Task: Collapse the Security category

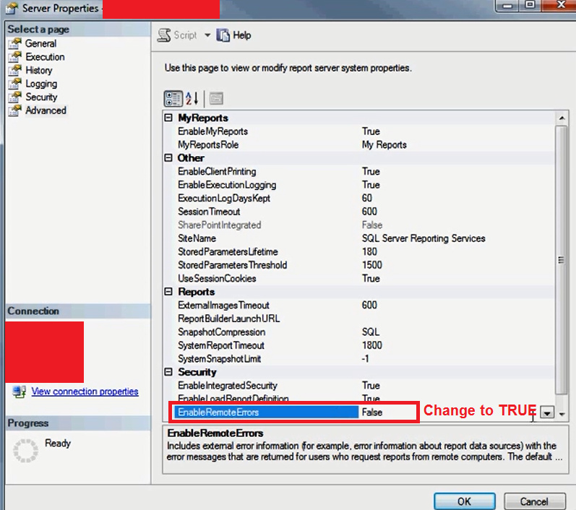Action: click(168, 371)
